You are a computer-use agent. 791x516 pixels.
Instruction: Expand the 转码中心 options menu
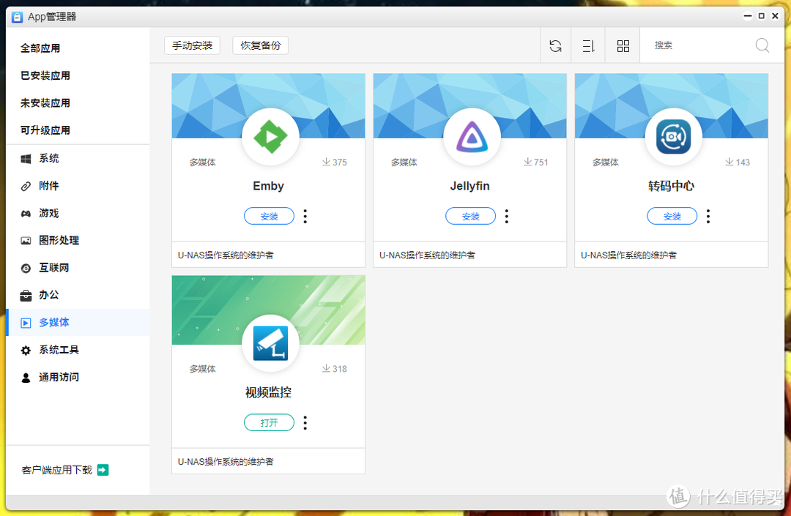[x=708, y=216]
